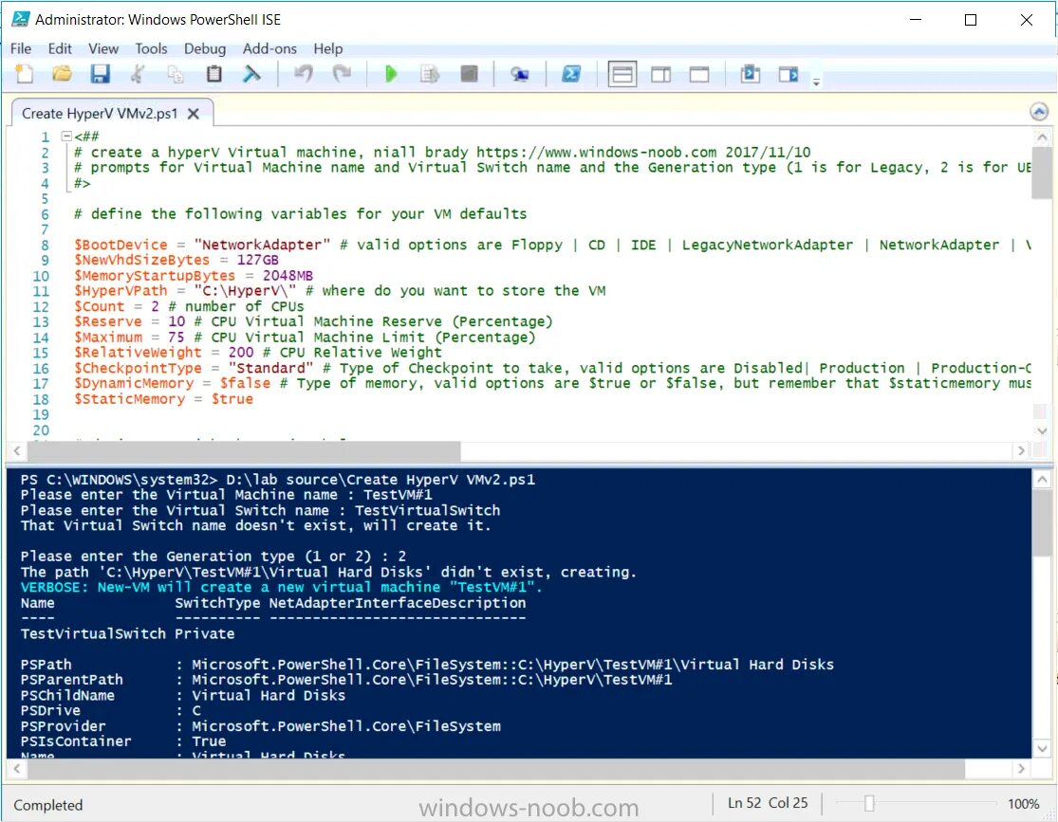Open the Help menu
Viewport: 1058px width, 822px height.
(328, 48)
